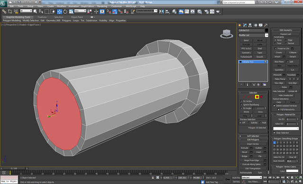303x184 pixels.
Task: Enable the By Vertex checkbox
Action: [241, 101]
